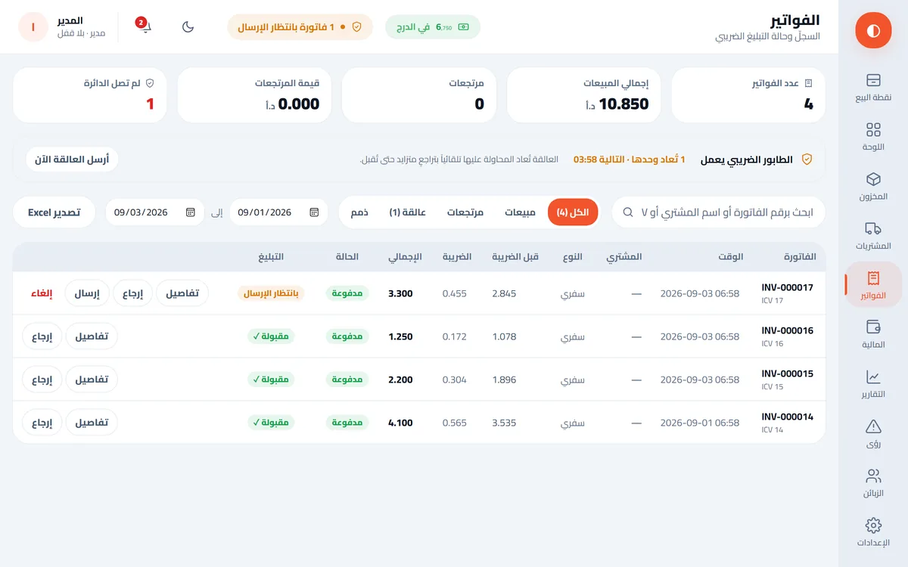The image size is (908, 567).
Task: Open اللوحة dashboard in sidebar
Action: click(x=873, y=137)
